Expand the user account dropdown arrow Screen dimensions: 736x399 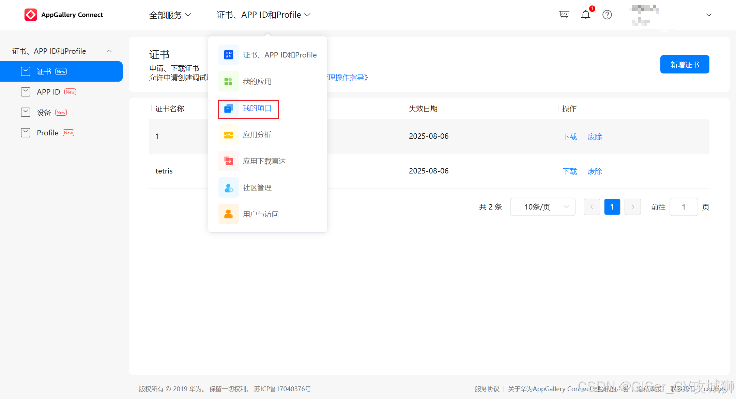[709, 15]
